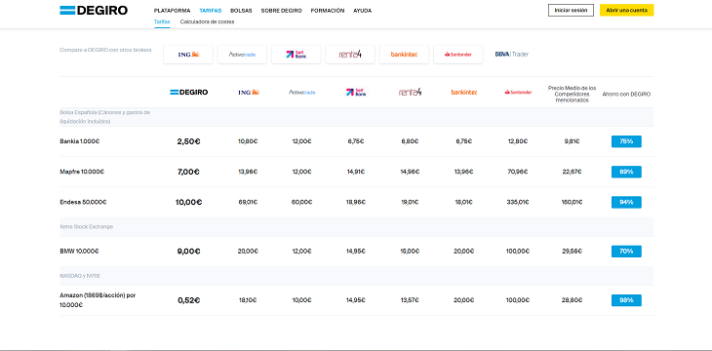Click the 70% savings badge for BMW
The image size is (712, 351).
click(626, 252)
